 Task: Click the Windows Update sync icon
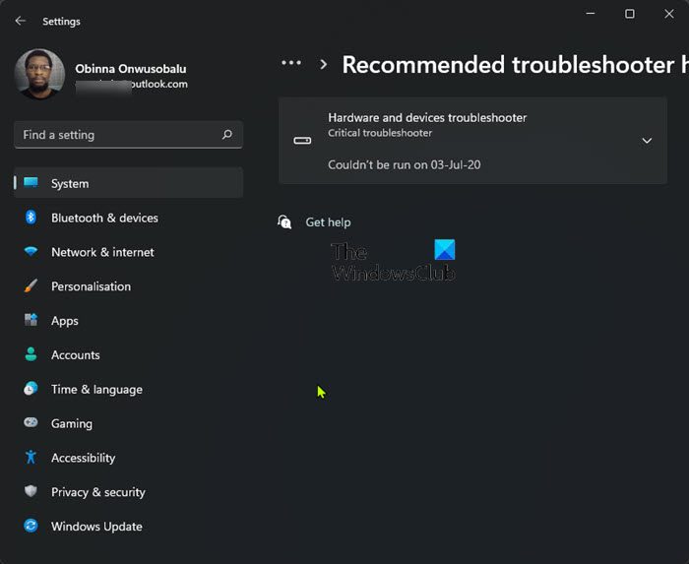point(31,527)
